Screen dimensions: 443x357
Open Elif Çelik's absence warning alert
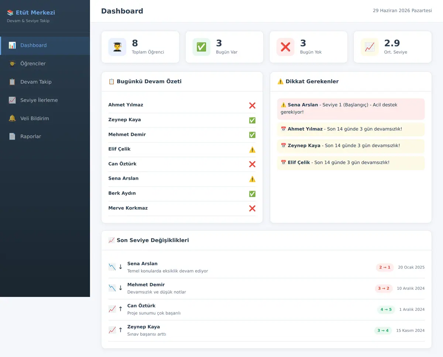[x=351, y=163]
